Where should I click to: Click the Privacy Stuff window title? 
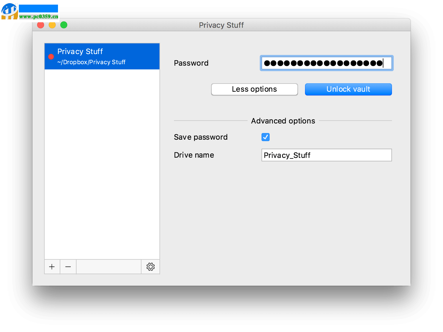click(221, 25)
